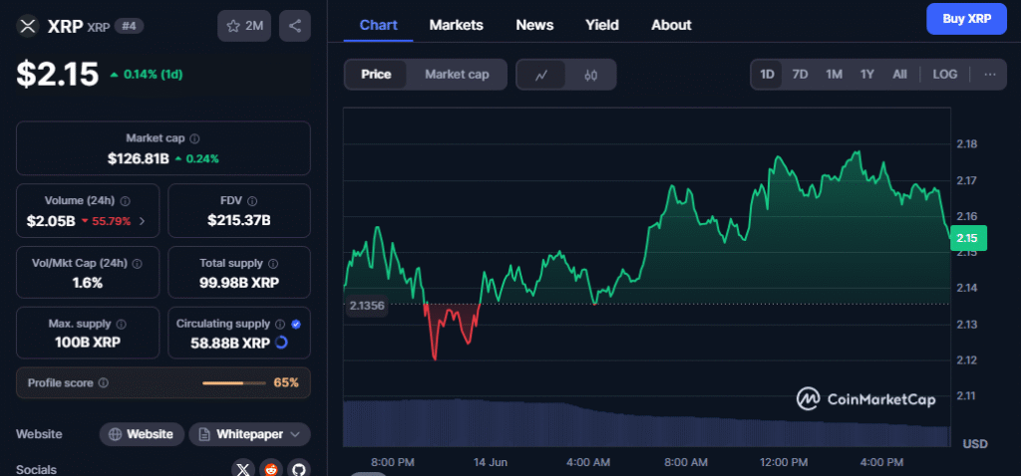This screenshot has width=1021, height=476.
Task: Show Circulating supply info icon
Action: (x=280, y=324)
